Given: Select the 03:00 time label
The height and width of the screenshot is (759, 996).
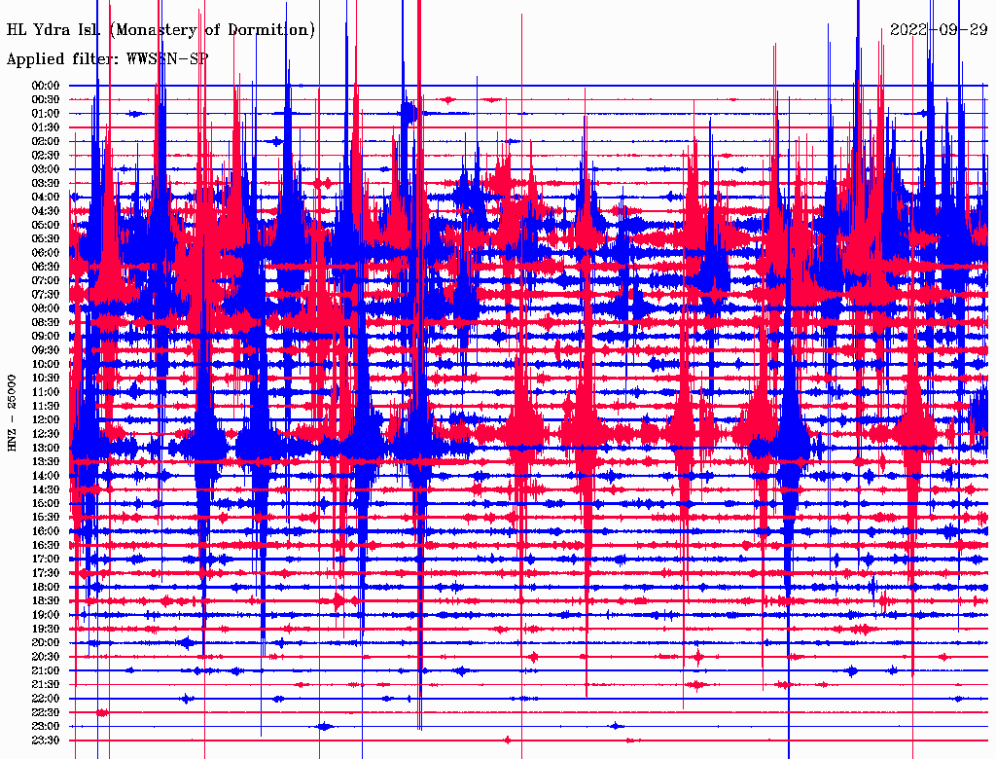Looking at the screenshot, I should (46, 169).
